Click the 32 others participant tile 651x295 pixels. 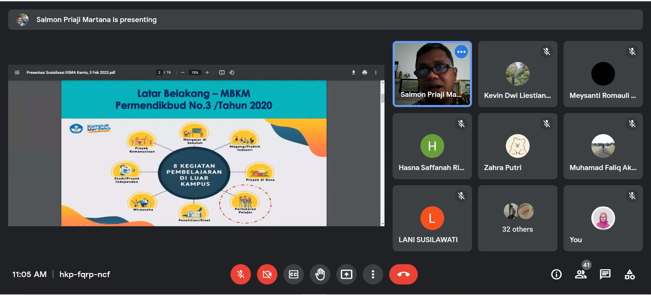[x=517, y=218]
